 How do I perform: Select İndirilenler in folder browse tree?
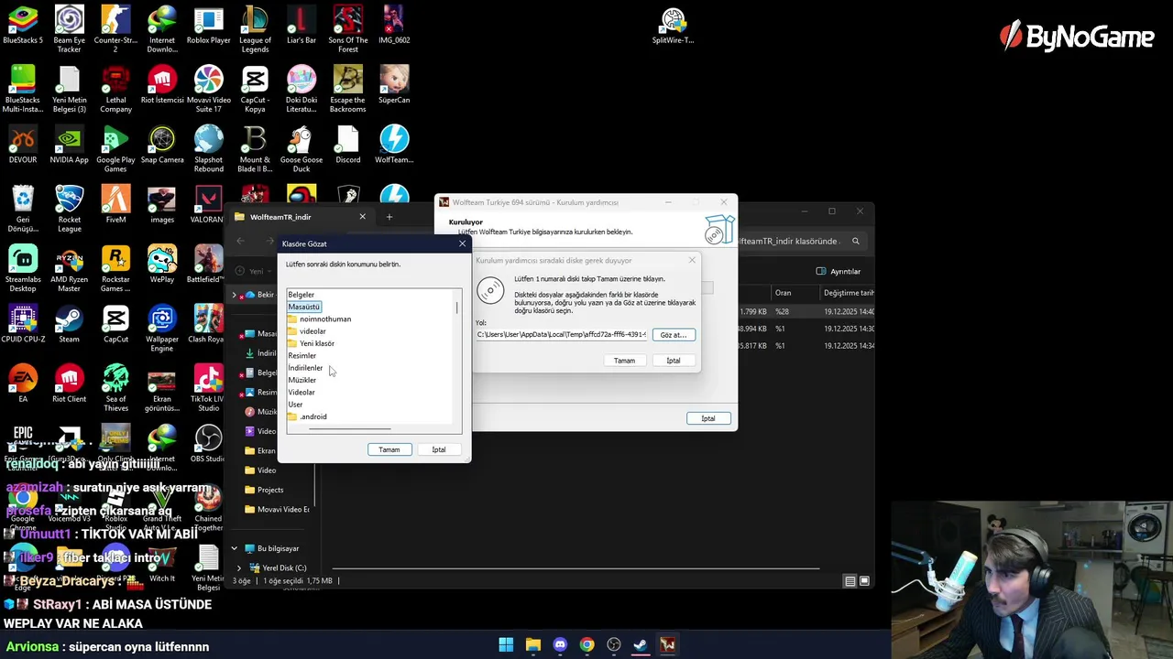tap(305, 368)
